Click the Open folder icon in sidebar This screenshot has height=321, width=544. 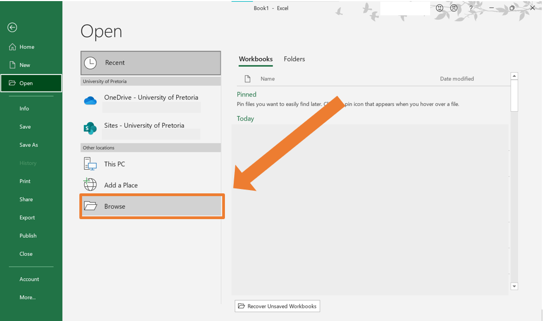point(12,83)
